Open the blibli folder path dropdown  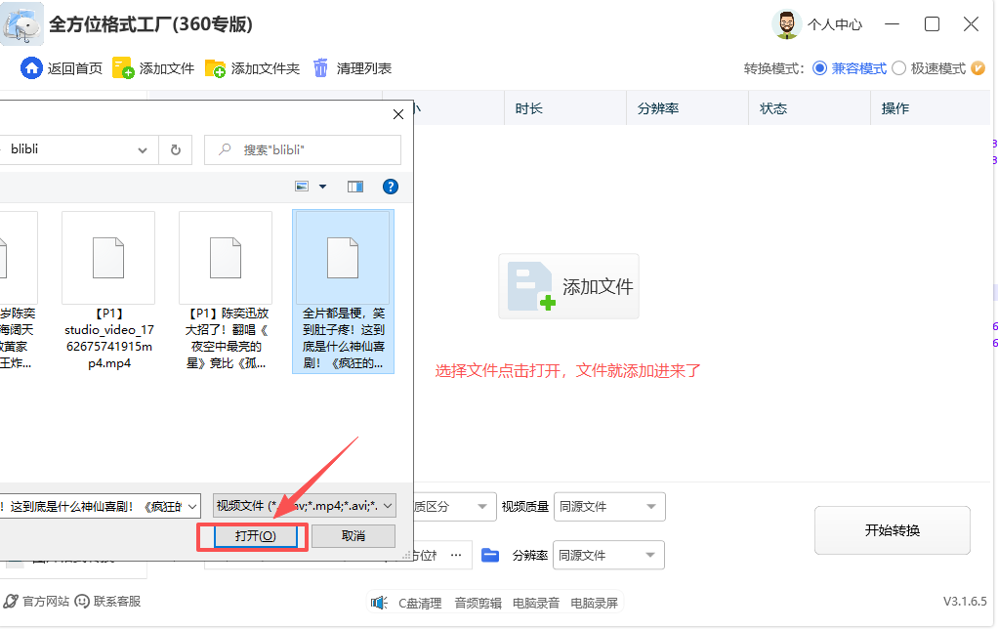(143, 149)
